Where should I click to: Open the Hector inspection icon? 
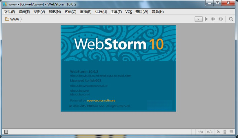[225, 132]
